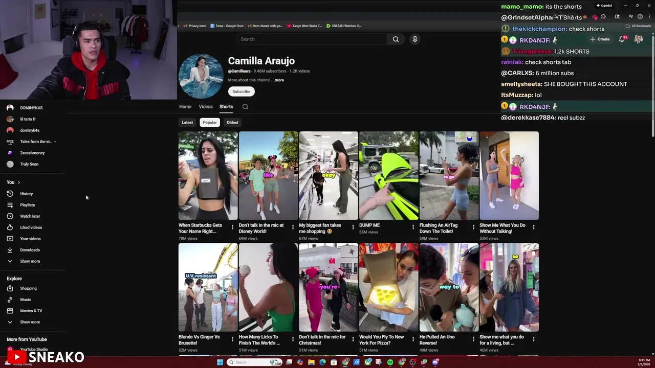655x368 pixels.
Task: Play 'How Many Licks To Finish' short thumbnail
Action: 268,287
